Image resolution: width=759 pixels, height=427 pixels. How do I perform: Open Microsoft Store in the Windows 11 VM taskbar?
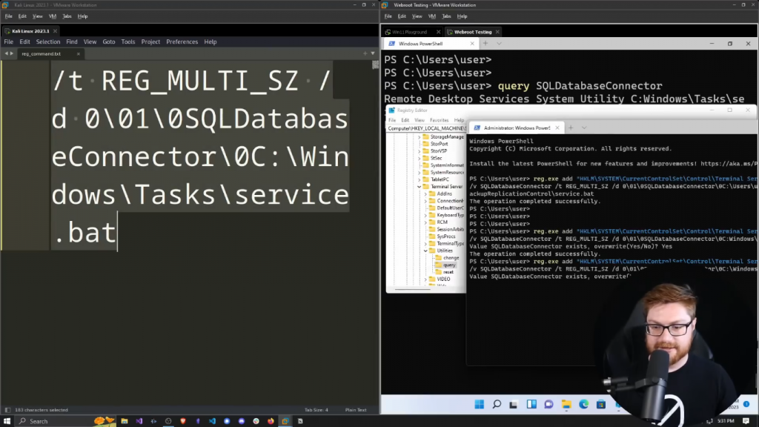point(601,404)
